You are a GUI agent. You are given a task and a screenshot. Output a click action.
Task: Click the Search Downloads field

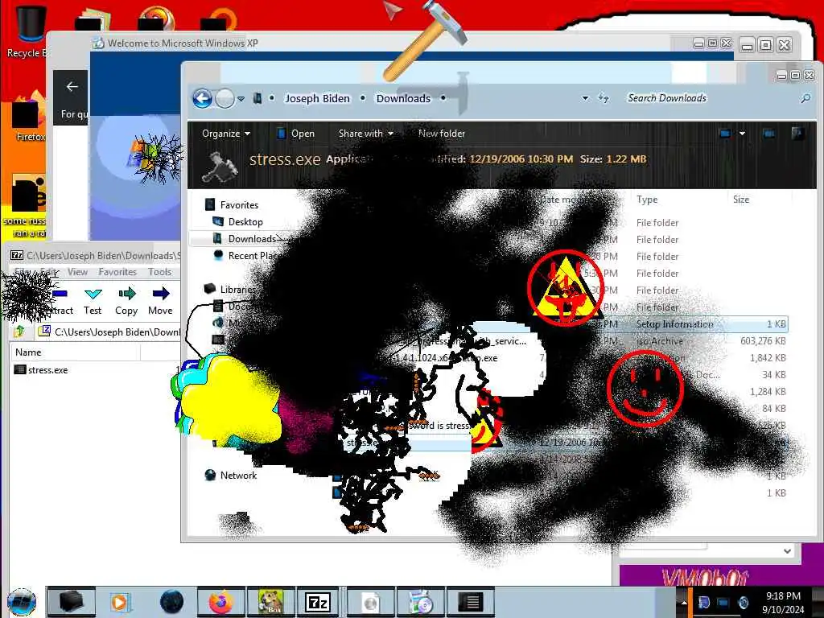710,98
